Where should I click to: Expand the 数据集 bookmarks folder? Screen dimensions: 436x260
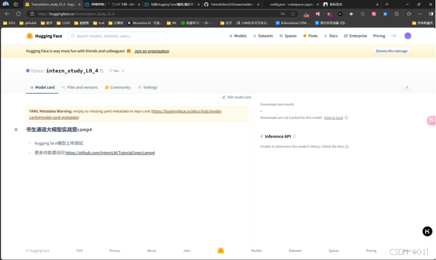(81, 23)
